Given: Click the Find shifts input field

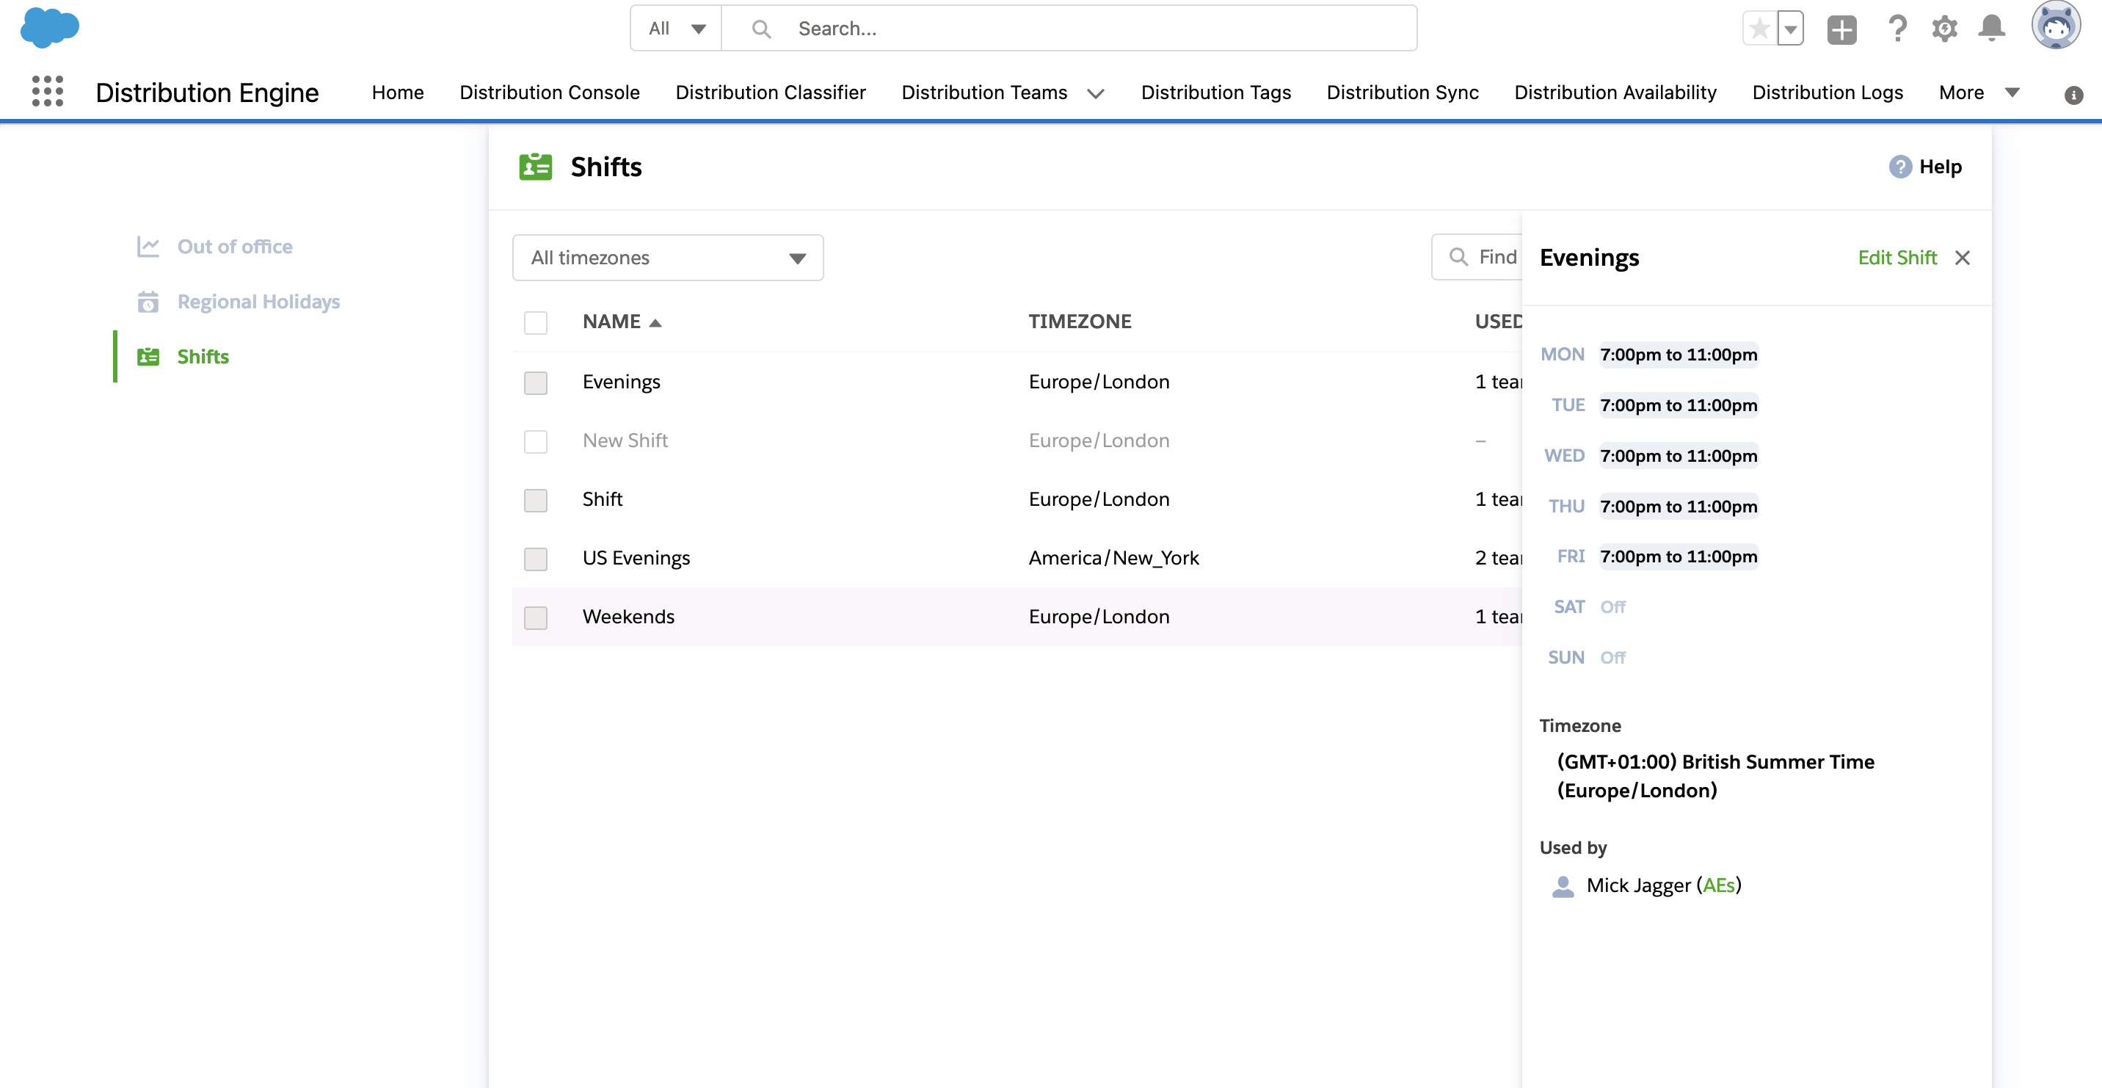Looking at the screenshot, I should tap(1477, 257).
